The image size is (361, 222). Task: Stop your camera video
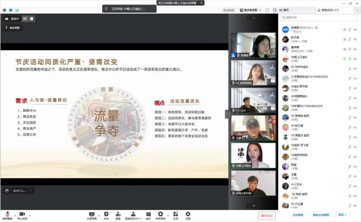tap(22, 215)
